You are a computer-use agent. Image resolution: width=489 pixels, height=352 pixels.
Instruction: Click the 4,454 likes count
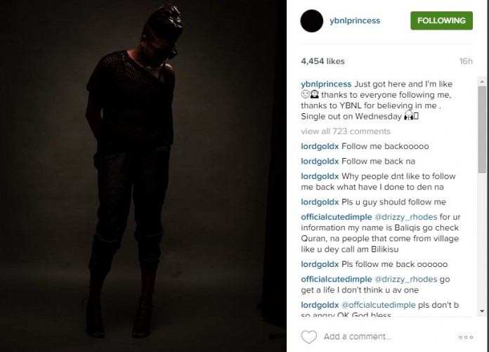point(322,61)
